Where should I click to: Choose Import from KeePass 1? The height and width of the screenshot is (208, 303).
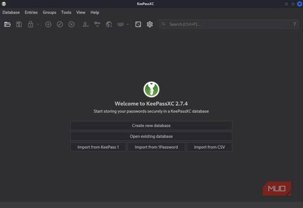point(98,147)
